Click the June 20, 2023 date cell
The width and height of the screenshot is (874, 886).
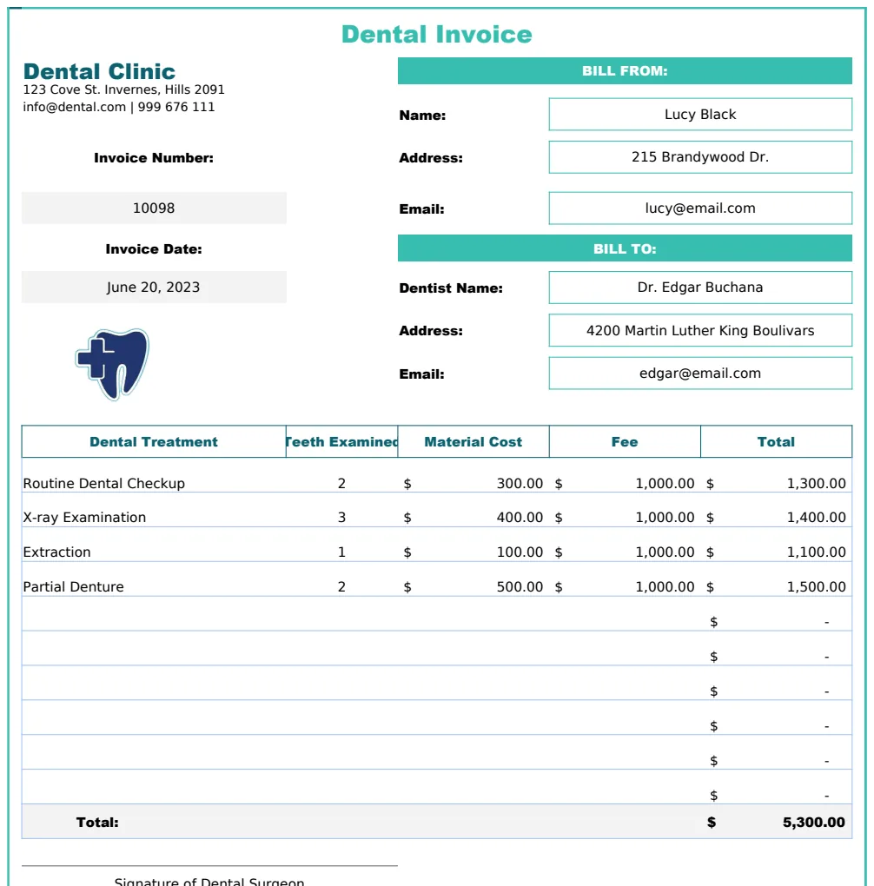[x=154, y=287]
